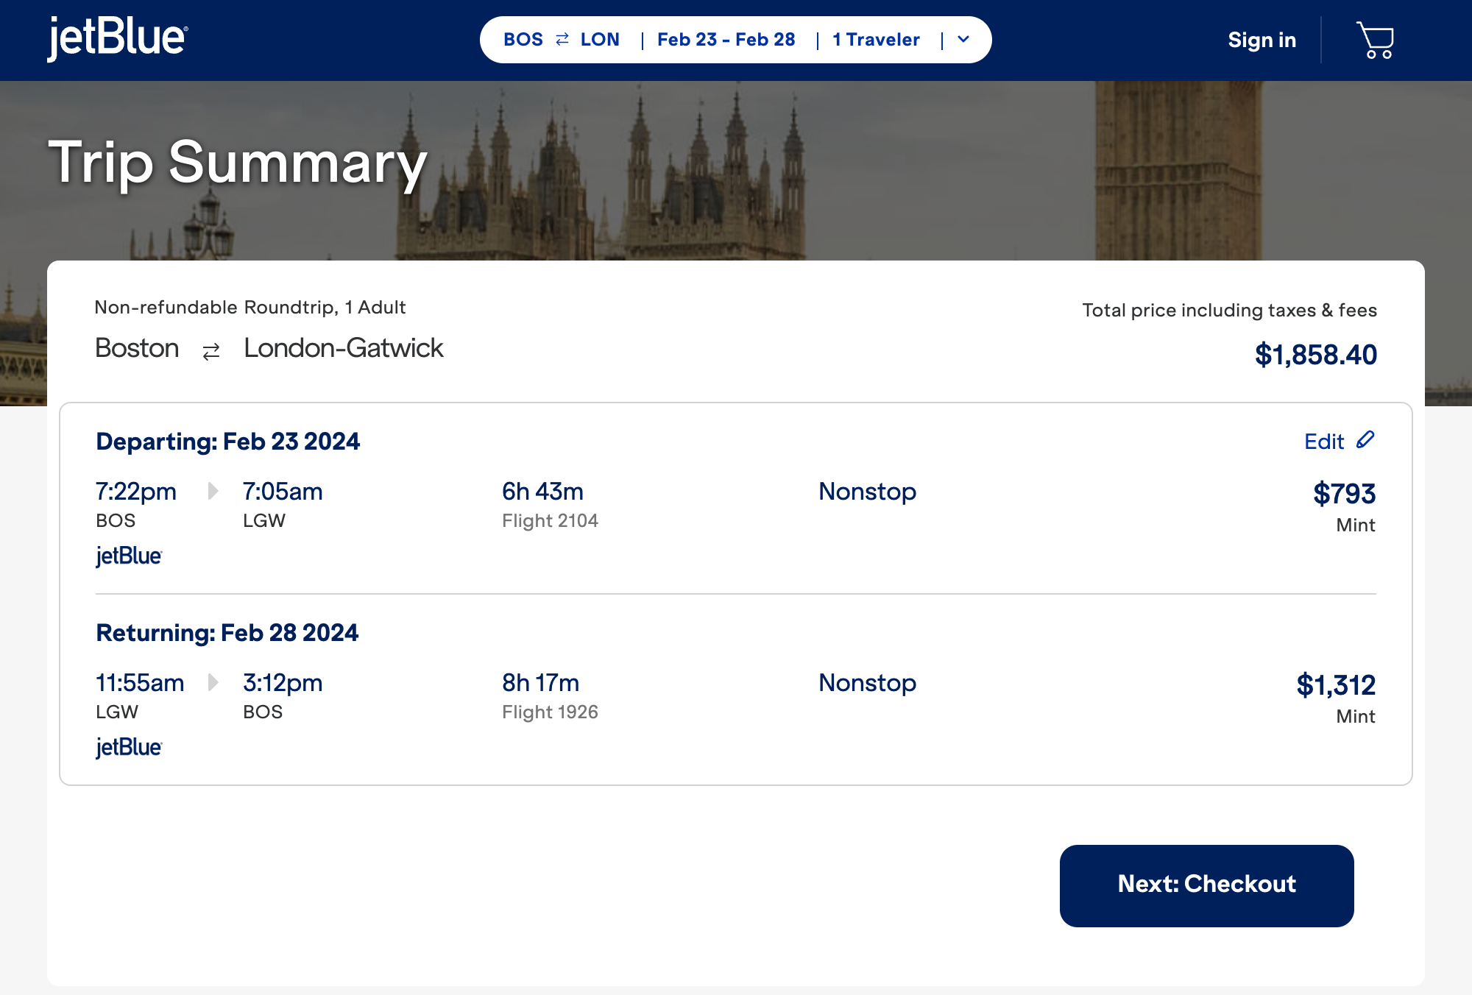Viewport: 1472px width, 995px height.
Task: Click the Edit pencil icon
Action: click(1365, 440)
